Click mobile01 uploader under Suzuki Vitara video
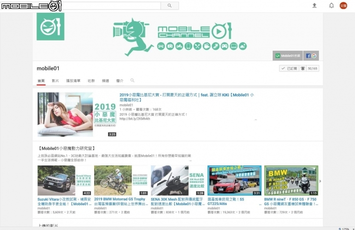Screen dimensions: 355x230 [44, 208]
